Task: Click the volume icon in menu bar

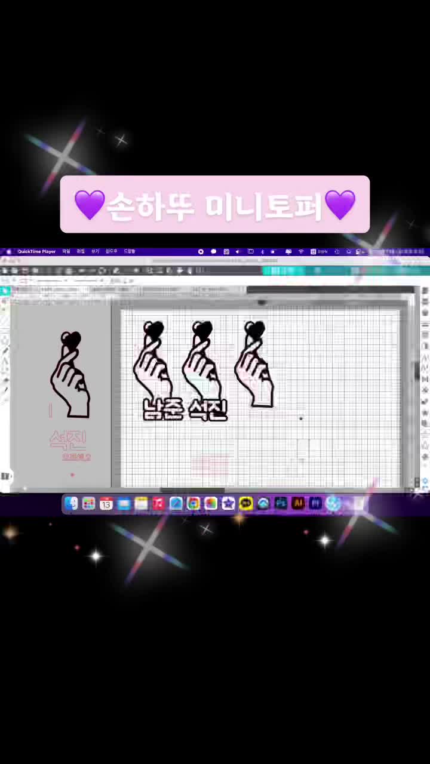Action: [x=238, y=251]
